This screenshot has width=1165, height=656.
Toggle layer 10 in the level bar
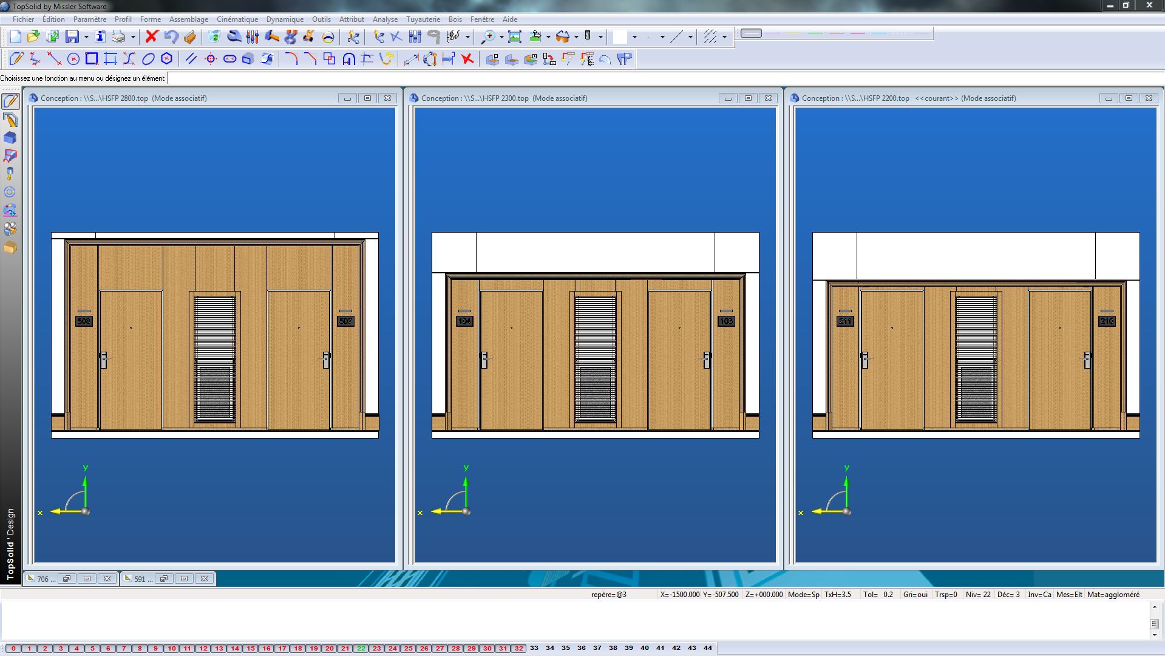[x=172, y=648]
